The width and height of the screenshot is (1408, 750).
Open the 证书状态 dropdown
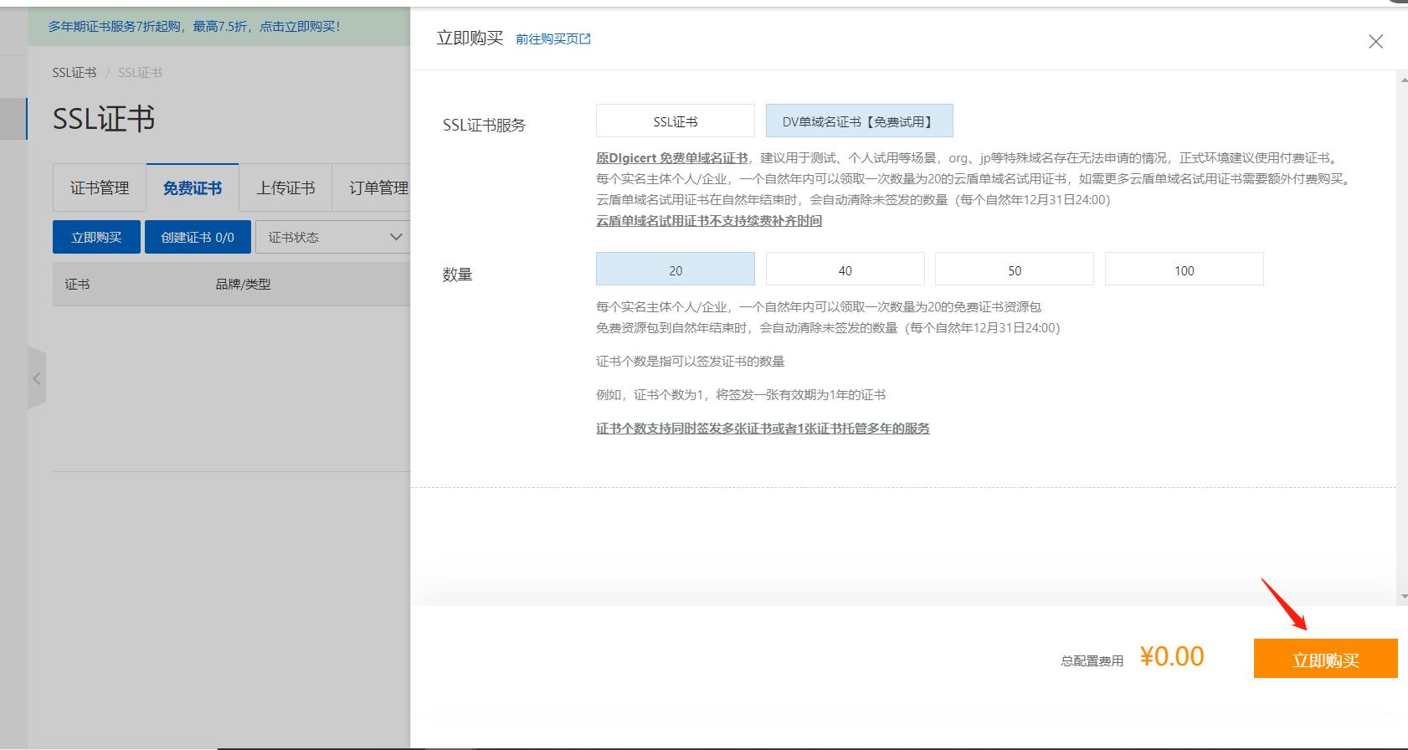[333, 237]
